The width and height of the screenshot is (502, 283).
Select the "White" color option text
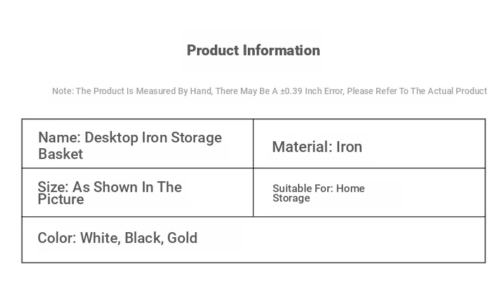tap(99, 238)
